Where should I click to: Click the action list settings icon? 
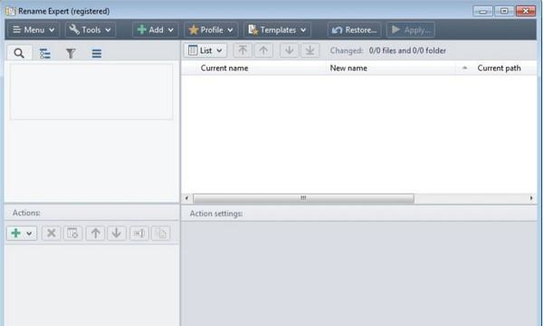pyautogui.click(x=72, y=233)
